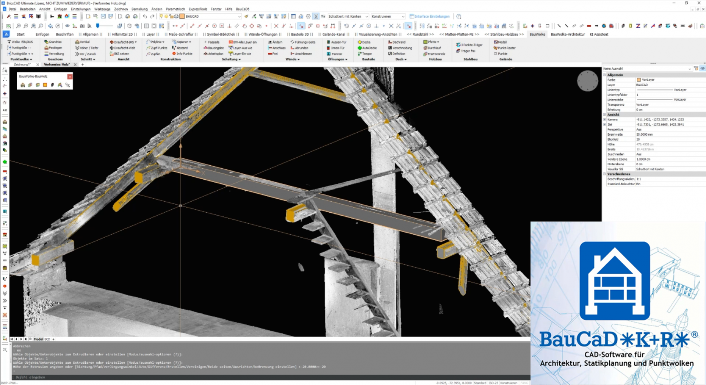Screen dimensions: 706x385
Task: Open the Dach group label menu
Action: pyautogui.click(x=400, y=59)
